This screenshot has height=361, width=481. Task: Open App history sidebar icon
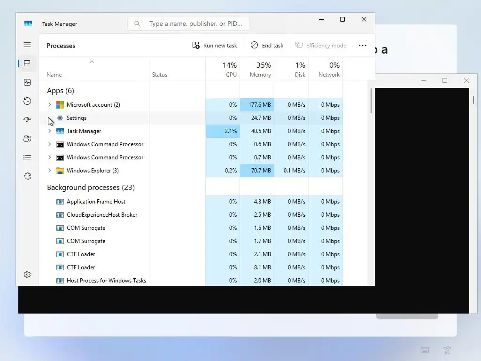[27, 101]
